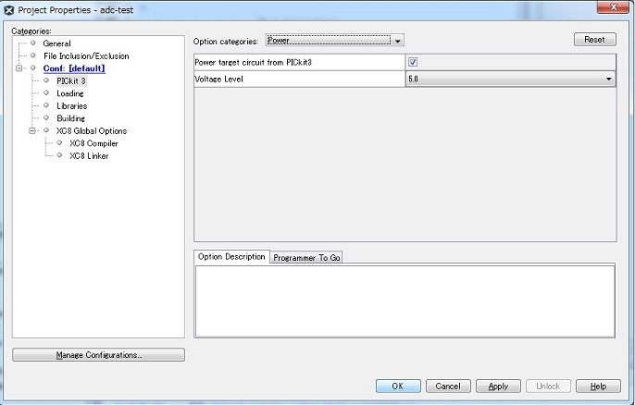Select the PICkit 3 category
This screenshot has width=635, height=405.
(71, 81)
